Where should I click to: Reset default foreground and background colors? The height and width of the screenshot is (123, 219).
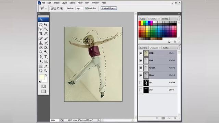tap(40, 82)
